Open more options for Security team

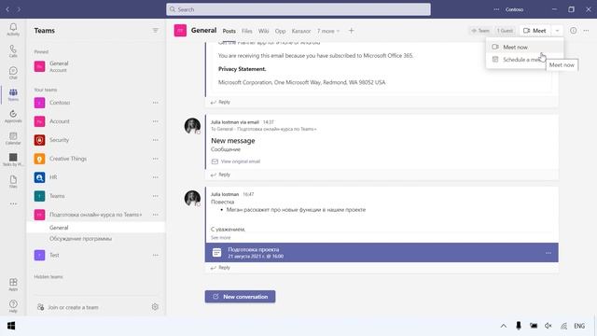[x=156, y=140]
